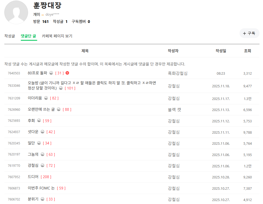The height and width of the screenshot is (204, 263).
Task: Open the post titled '강철심'
Action: coord(33,165)
